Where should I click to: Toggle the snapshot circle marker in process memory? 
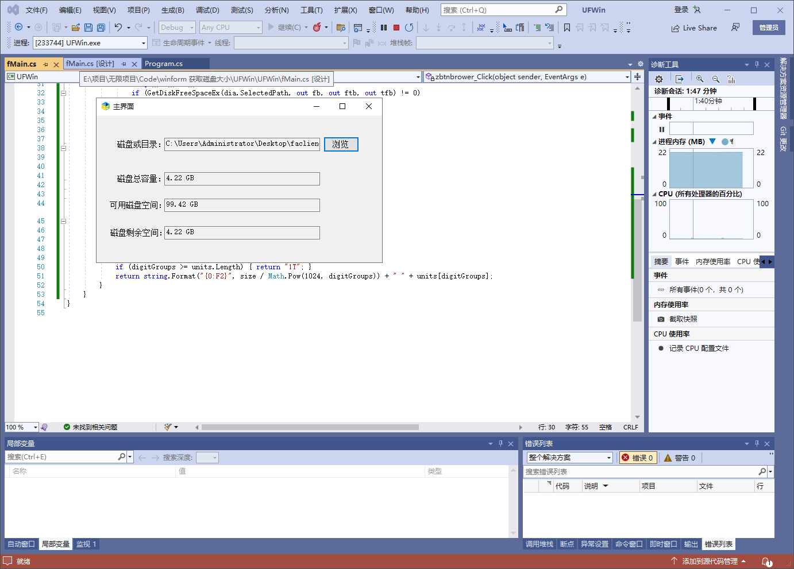[x=725, y=141]
